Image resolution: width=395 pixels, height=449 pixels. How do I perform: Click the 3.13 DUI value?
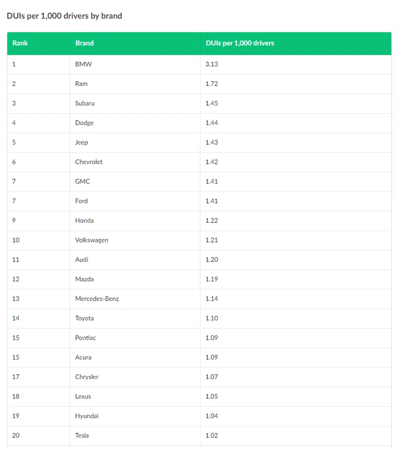[211, 64]
